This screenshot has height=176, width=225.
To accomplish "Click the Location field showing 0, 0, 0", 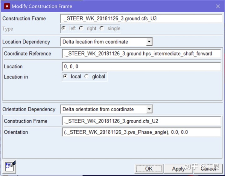I will click(141, 66).
